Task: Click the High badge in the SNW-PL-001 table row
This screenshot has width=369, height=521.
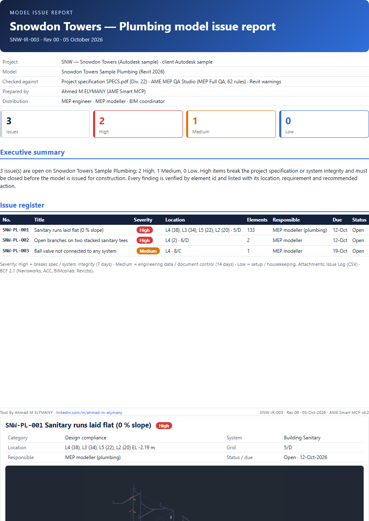Action: click(x=144, y=230)
